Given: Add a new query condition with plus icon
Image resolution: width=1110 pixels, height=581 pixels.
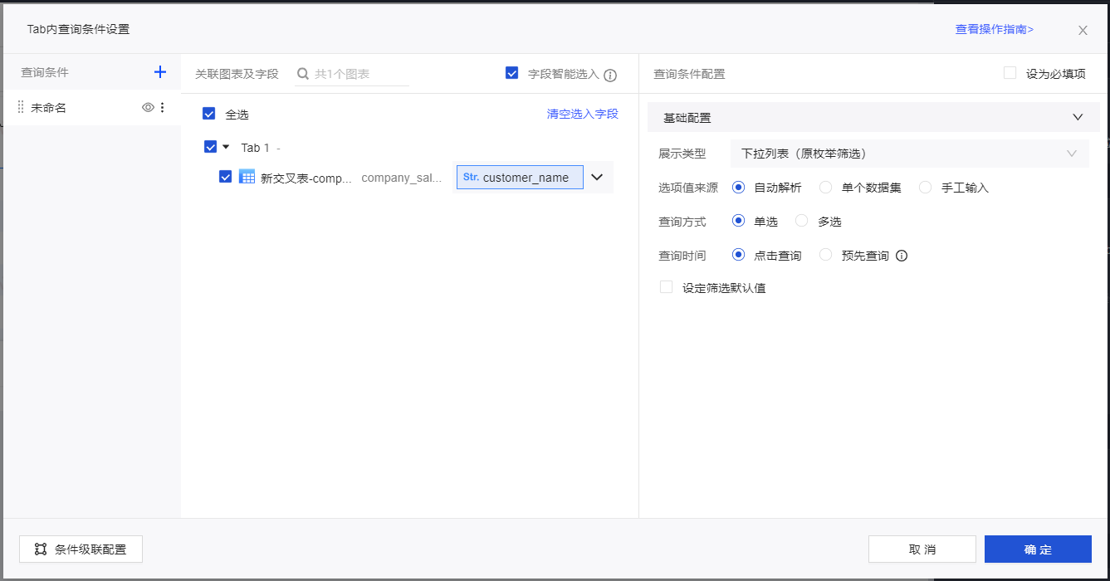Looking at the screenshot, I should 160,72.
